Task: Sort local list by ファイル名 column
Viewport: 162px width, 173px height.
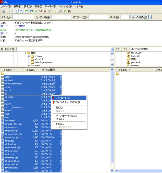Action: coord(12,70)
